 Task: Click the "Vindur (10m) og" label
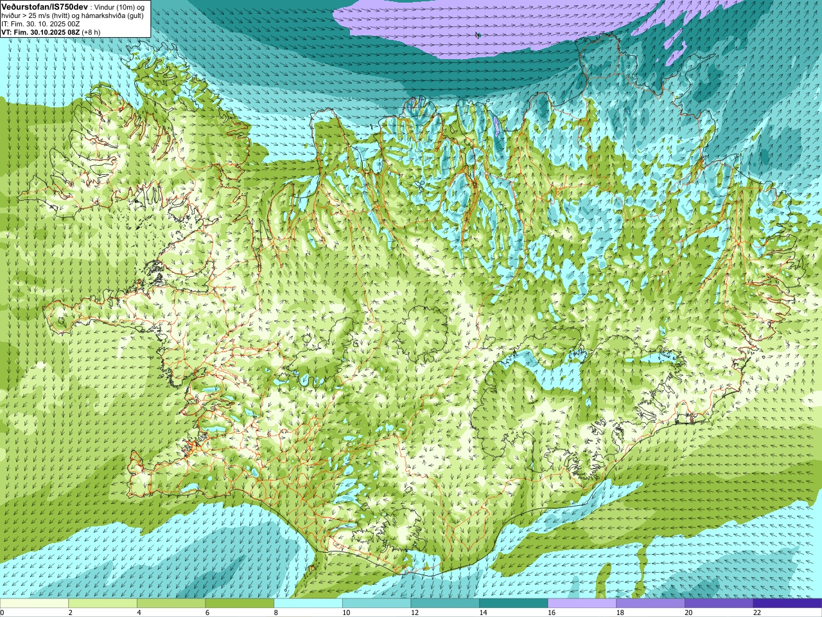pyautogui.click(x=120, y=7)
